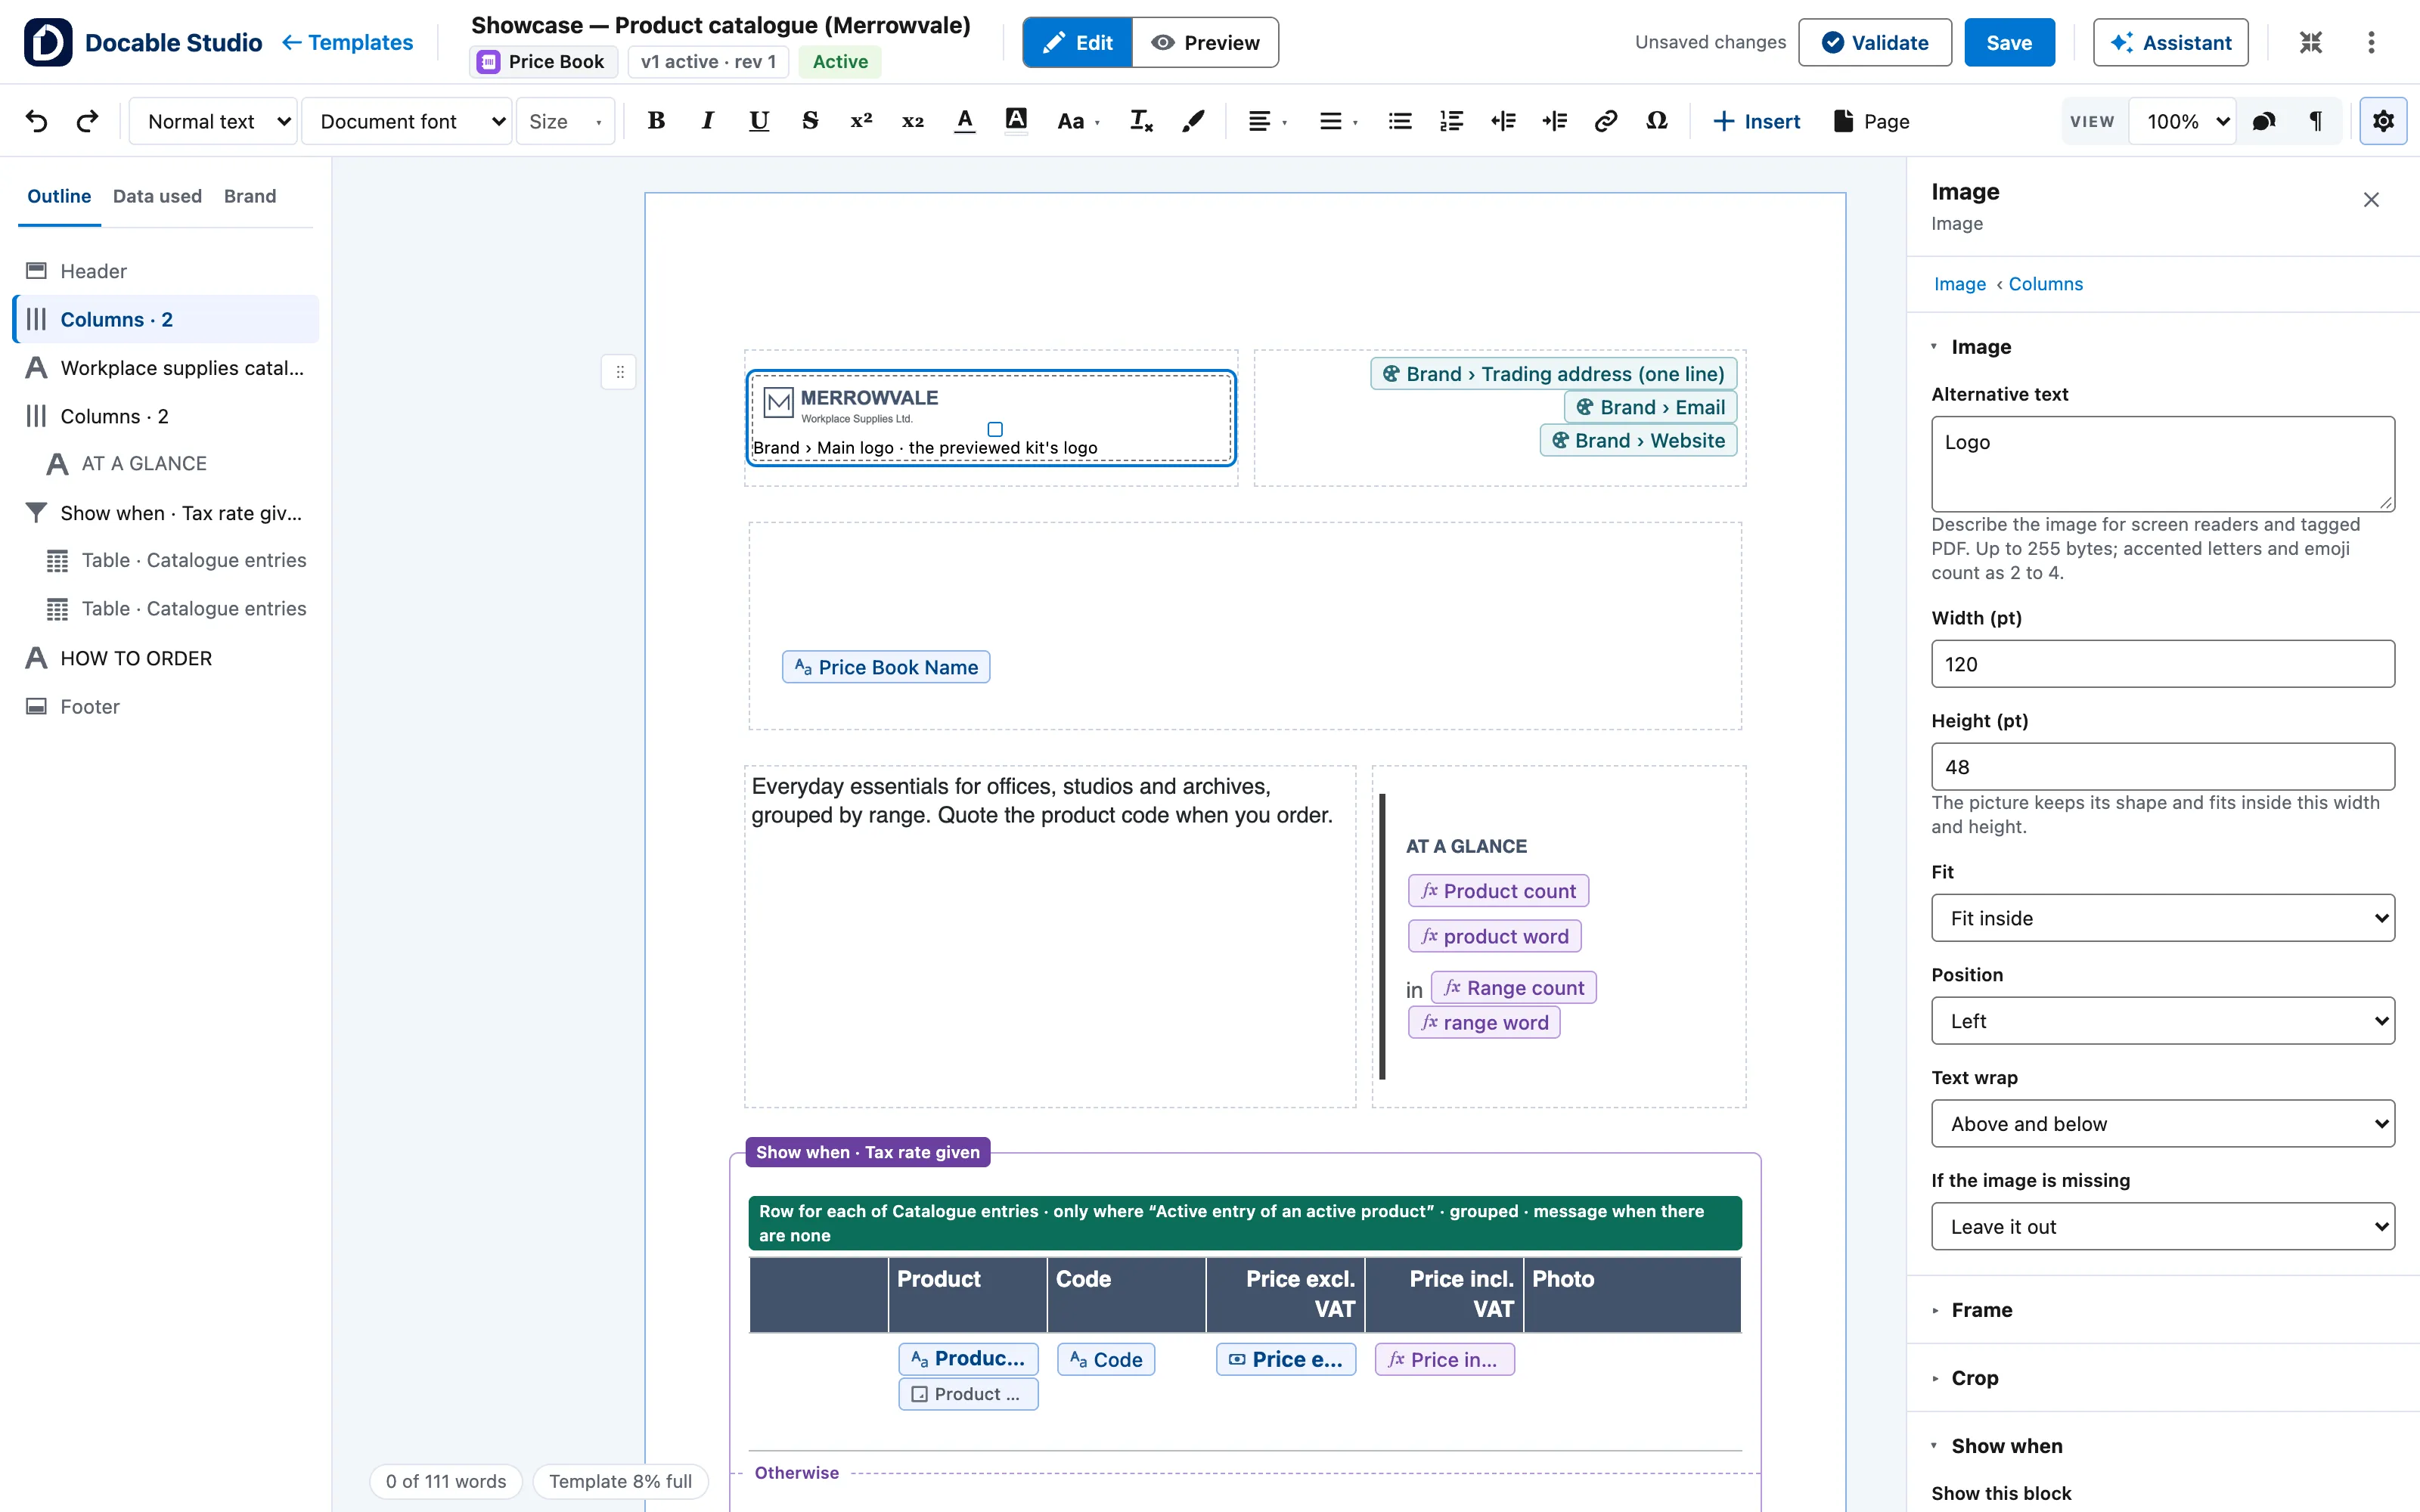Image resolution: width=2420 pixels, height=1512 pixels.
Task: Apply subscript formatting
Action: coord(913,121)
